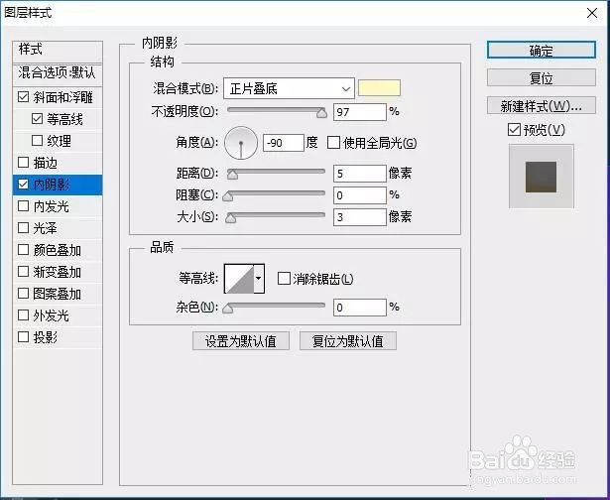Select 混合选项:默认 in styles list
Image resolution: width=610 pixels, height=500 pixels.
[x=58, y=73]
